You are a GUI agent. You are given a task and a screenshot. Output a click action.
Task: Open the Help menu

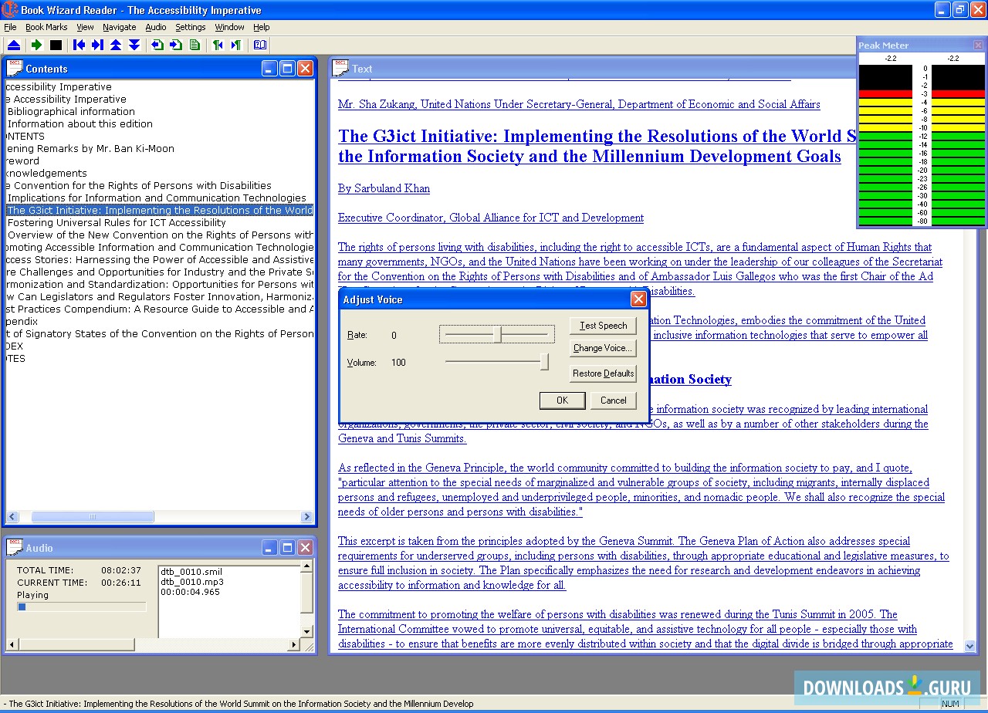pos(262,27)
